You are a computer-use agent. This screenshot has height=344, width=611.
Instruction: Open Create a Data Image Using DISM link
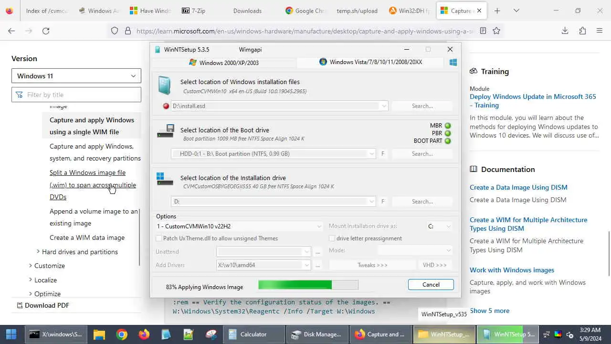[518, 187]
